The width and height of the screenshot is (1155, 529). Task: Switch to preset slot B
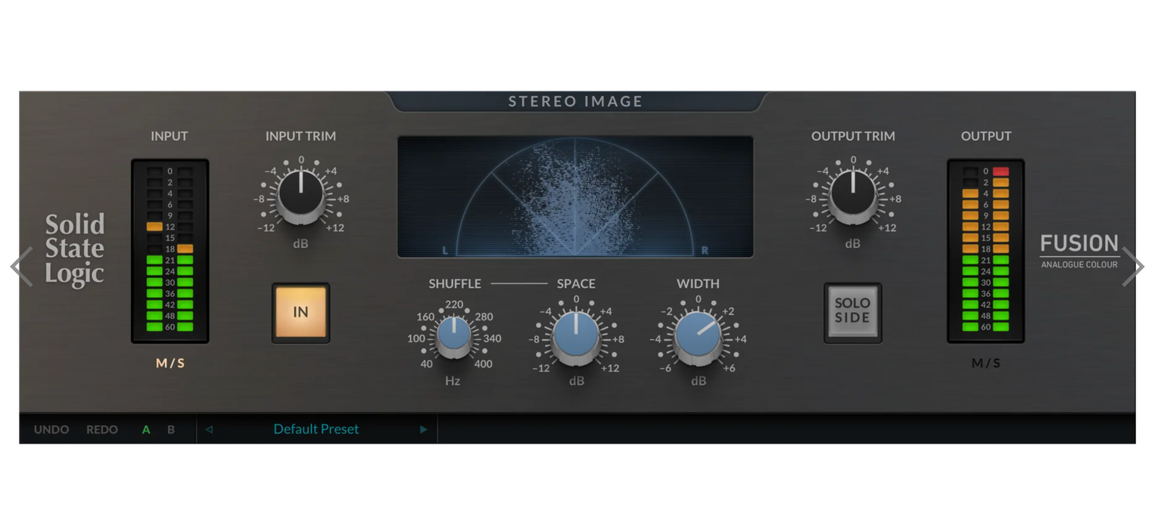pyautogui.click(x=171, y=429)
